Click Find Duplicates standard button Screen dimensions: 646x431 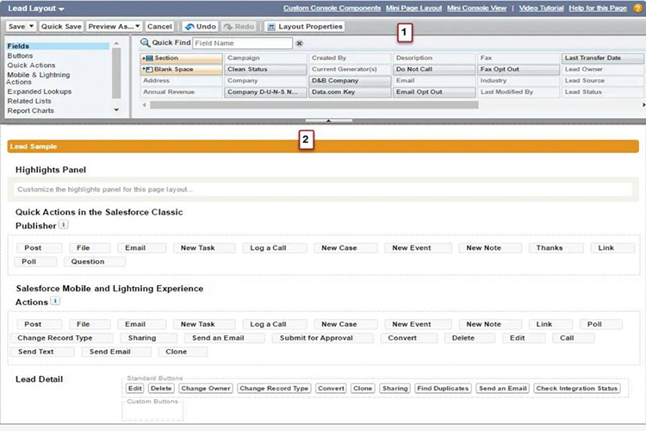pos(443,389)
